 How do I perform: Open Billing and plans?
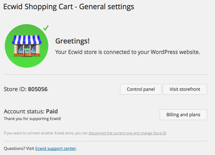click(183, 115)
